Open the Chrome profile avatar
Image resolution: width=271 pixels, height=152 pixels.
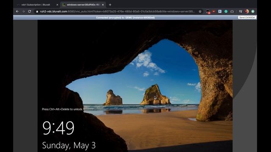[246, 11]
